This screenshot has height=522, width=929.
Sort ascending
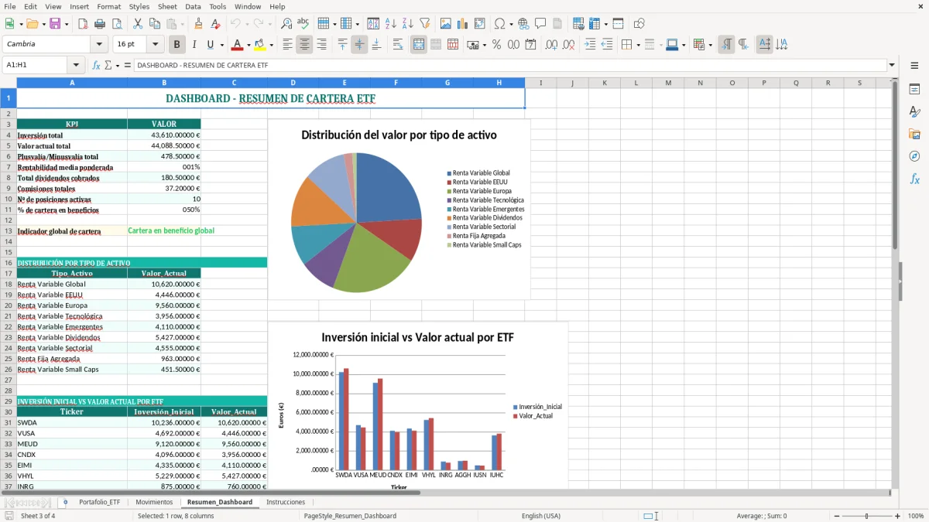click(390, 24)
